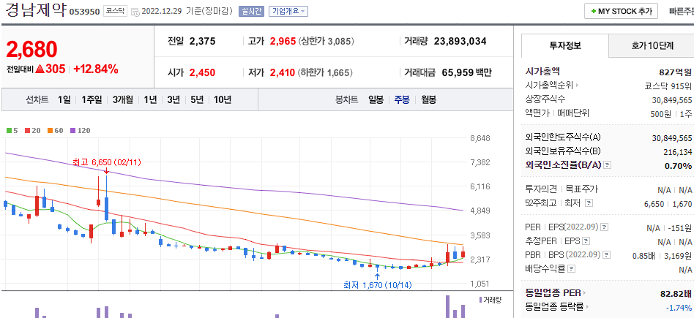
Task: Expand 시가총액순위 arrow link
Action: [577, 85]
